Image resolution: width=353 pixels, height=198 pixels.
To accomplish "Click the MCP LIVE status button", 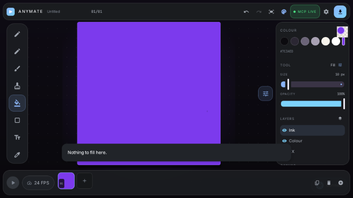I will click(305, 12).
